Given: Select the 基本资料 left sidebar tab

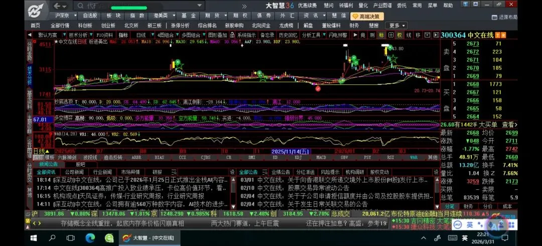Looking at the screenshot, I should pyautogui.click(x=30, y=99).
